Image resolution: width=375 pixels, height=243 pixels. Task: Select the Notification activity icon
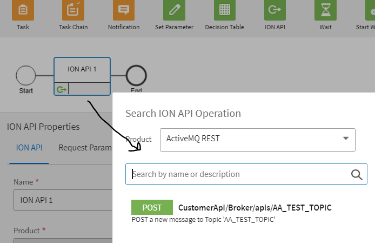click(x=124, y=10)
